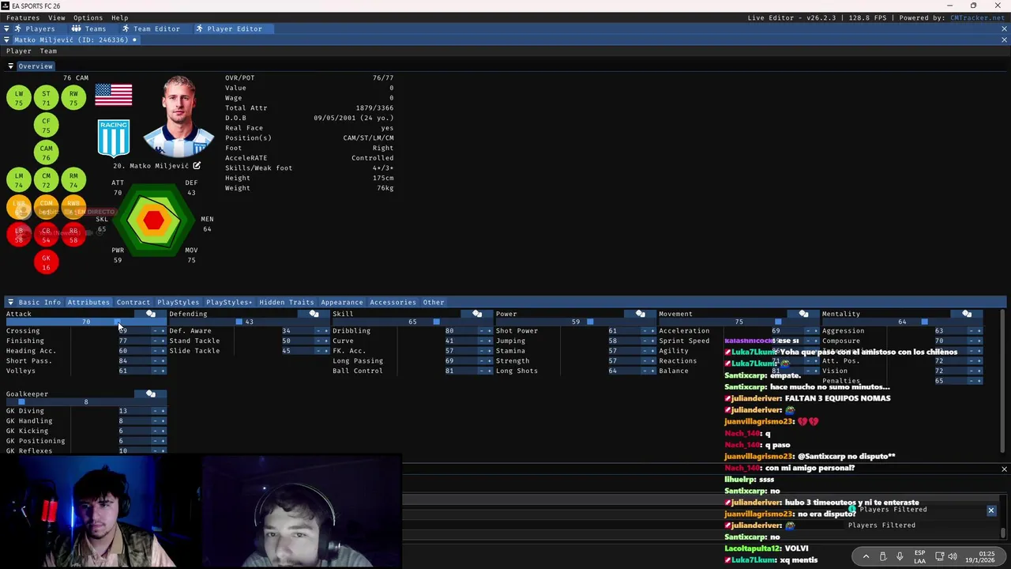Switch to the Teams tab
This screenshot has height=569, width=1011.
(x=88, y=28)
